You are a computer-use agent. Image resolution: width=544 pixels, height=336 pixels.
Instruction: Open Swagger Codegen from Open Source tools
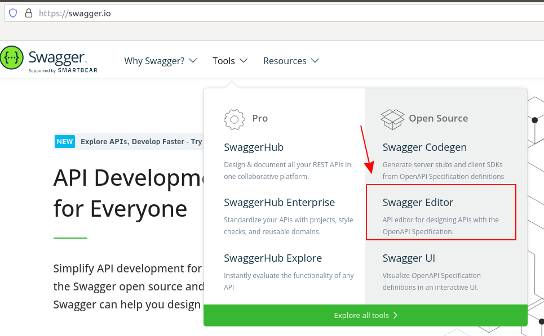click(x=424, y=147)
